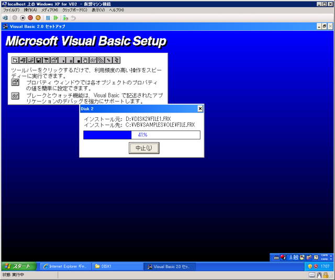
Task: Click 状態: 実行中 status text
Action: [13, 275]
